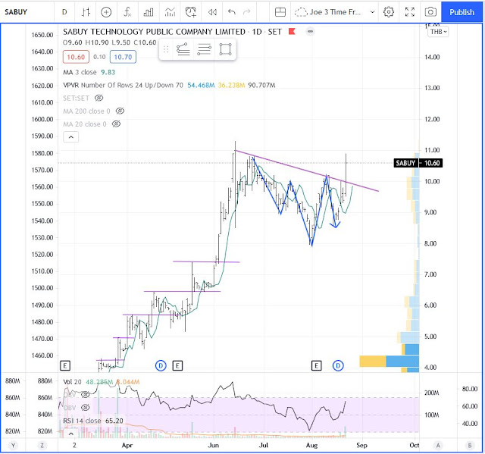Open indicator templates icon
Screen dimensions: 485x454
point(170,12)
